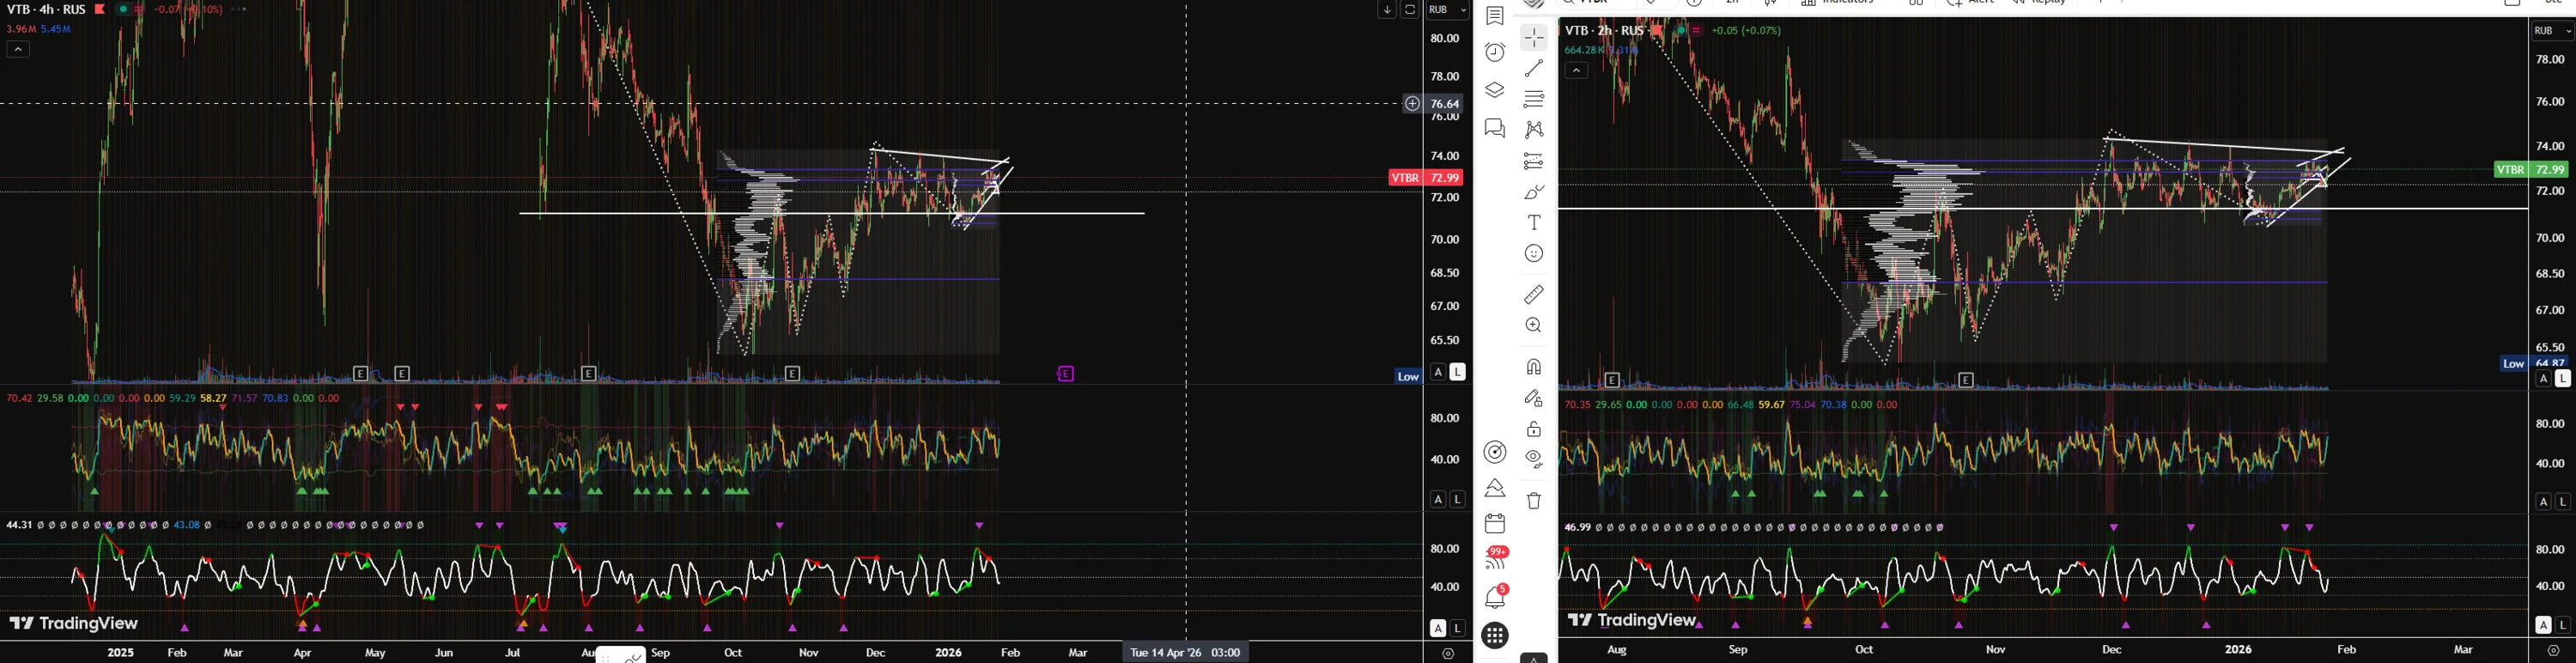The height and width of the screenshot is (663, 2576).
Task: Collapse the right chart legend chevron
Action: 1576,70
